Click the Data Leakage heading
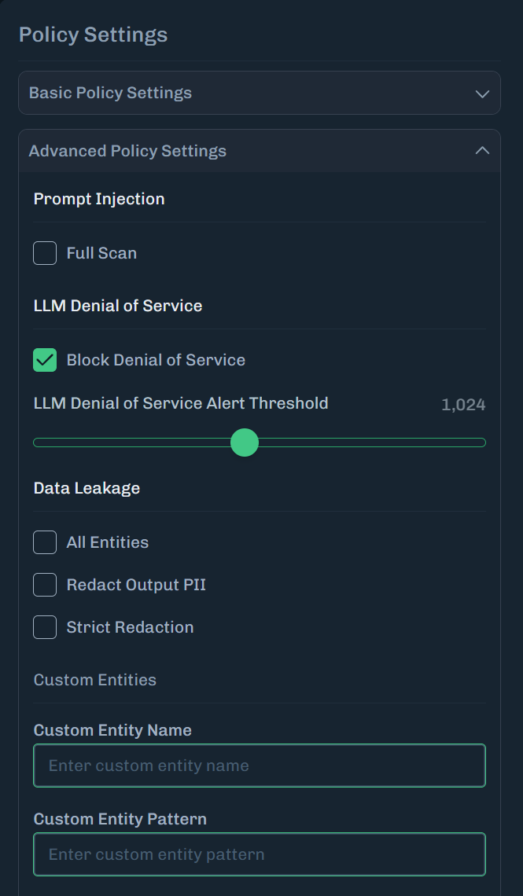 click(87, 488)
